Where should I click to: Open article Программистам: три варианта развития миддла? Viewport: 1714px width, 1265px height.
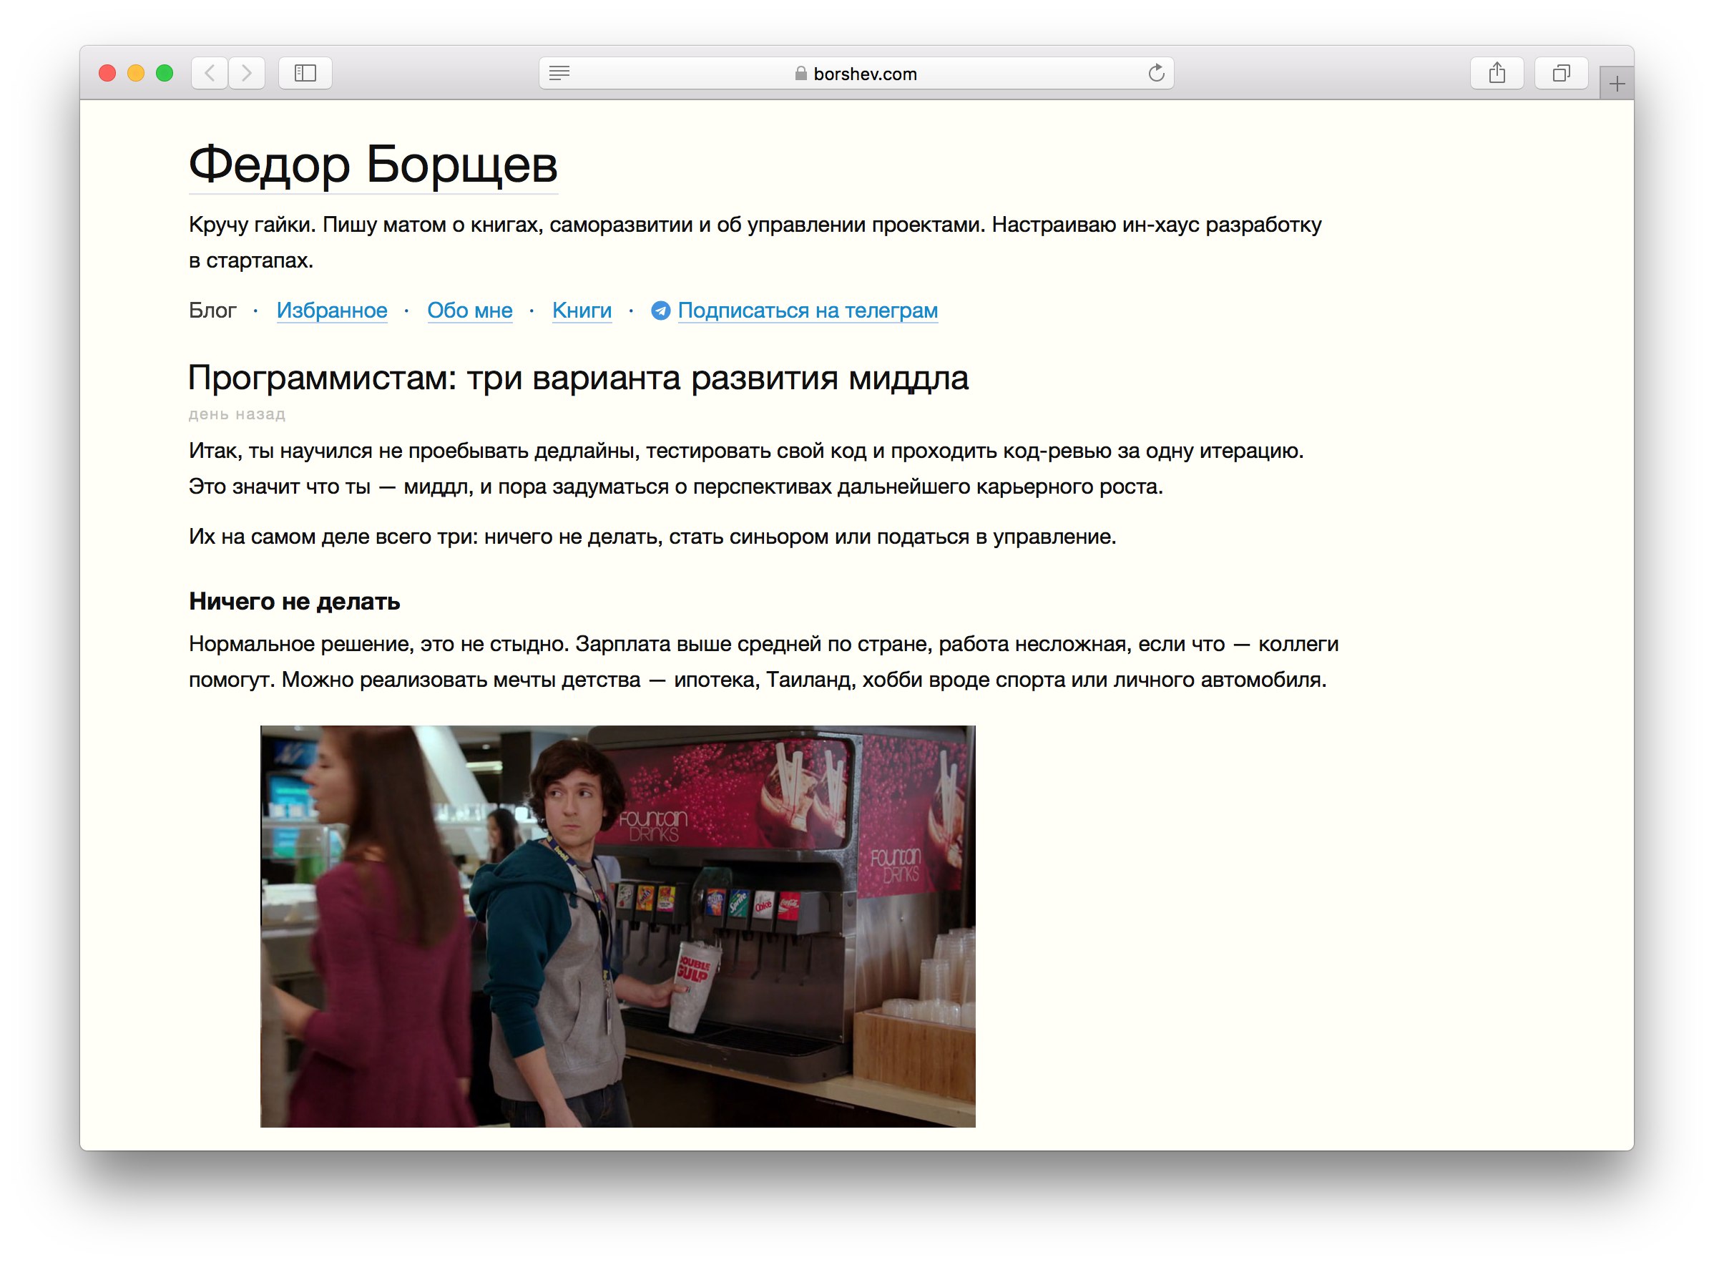click(579, 378)
